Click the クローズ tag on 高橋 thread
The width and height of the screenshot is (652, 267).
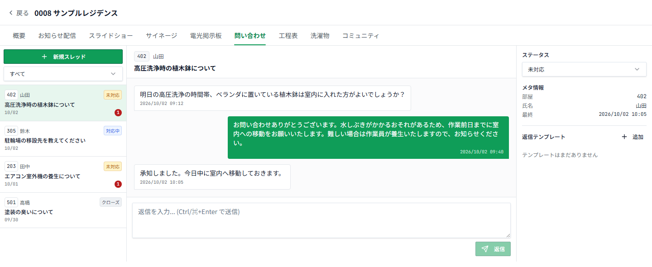click(x=111, y=202)
